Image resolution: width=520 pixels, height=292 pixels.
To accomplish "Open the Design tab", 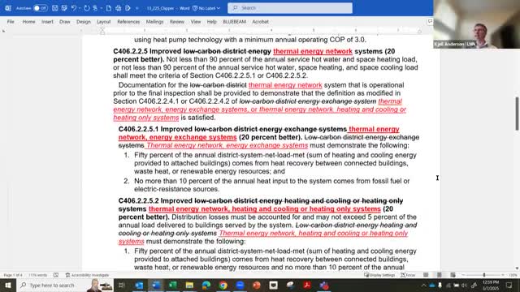I will [x=83, y=22].
